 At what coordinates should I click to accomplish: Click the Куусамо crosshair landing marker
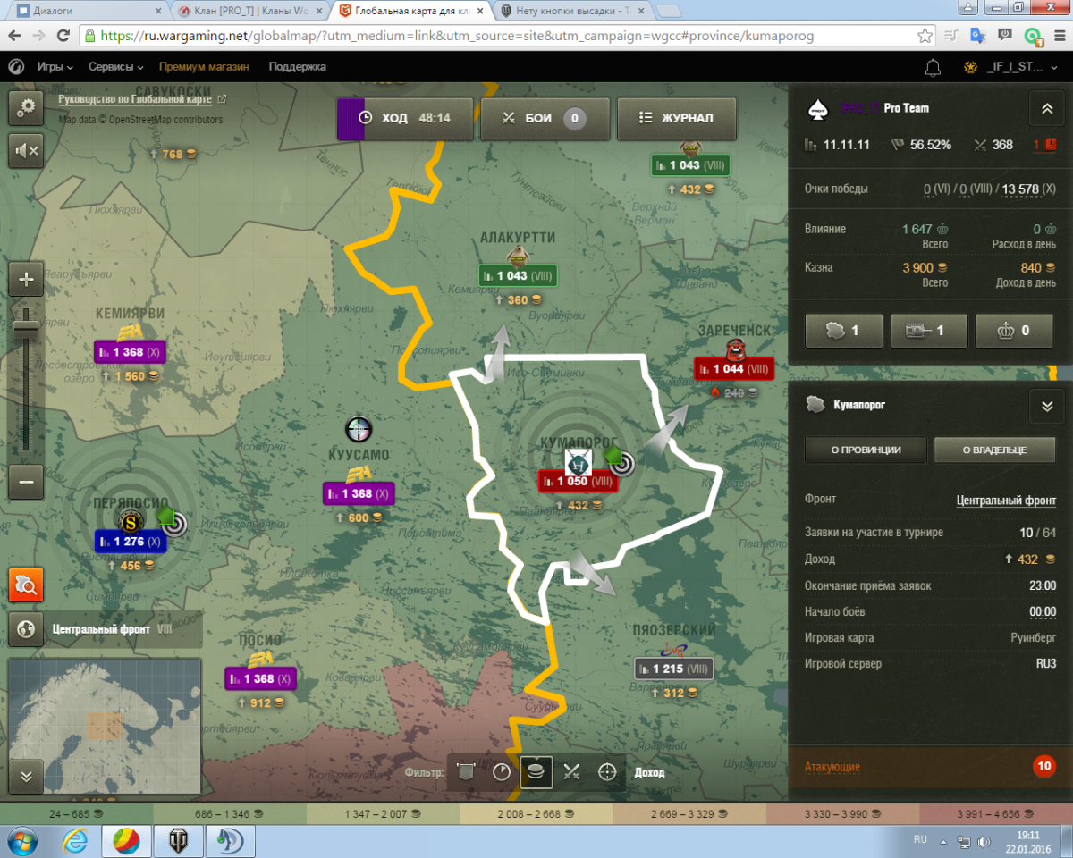click(358, 429)
